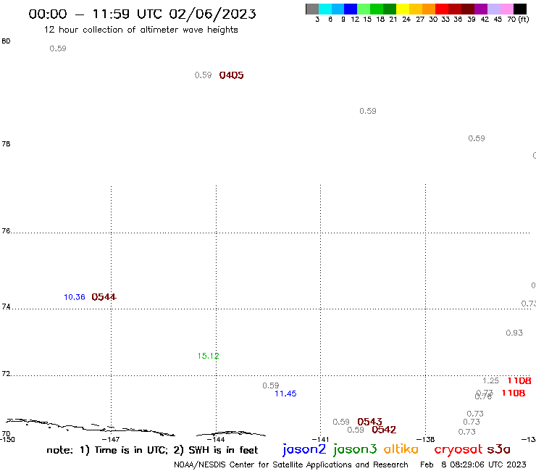Select the cryosat satellite label
536x471 pixels.
pyautogui.click(x=458, y=450)
